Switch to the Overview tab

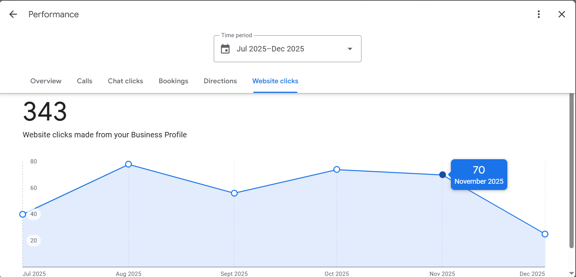tap(46, 81)
